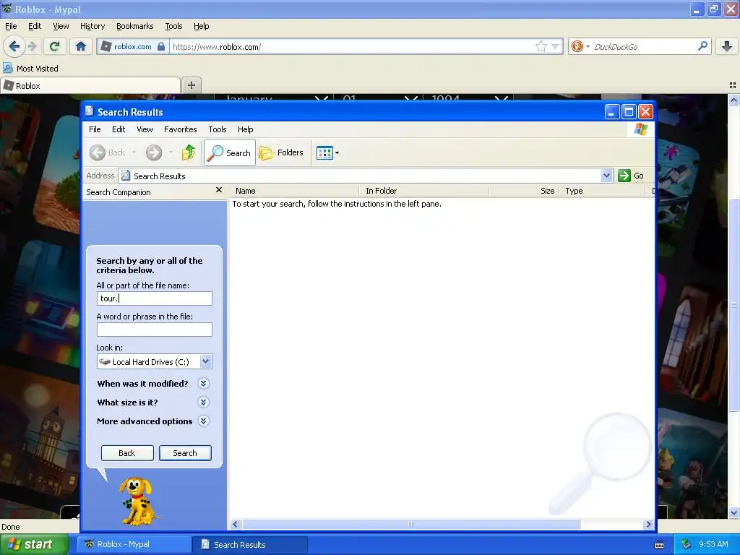
Task: Click the word or phrase field
Action: coord(155,330)
